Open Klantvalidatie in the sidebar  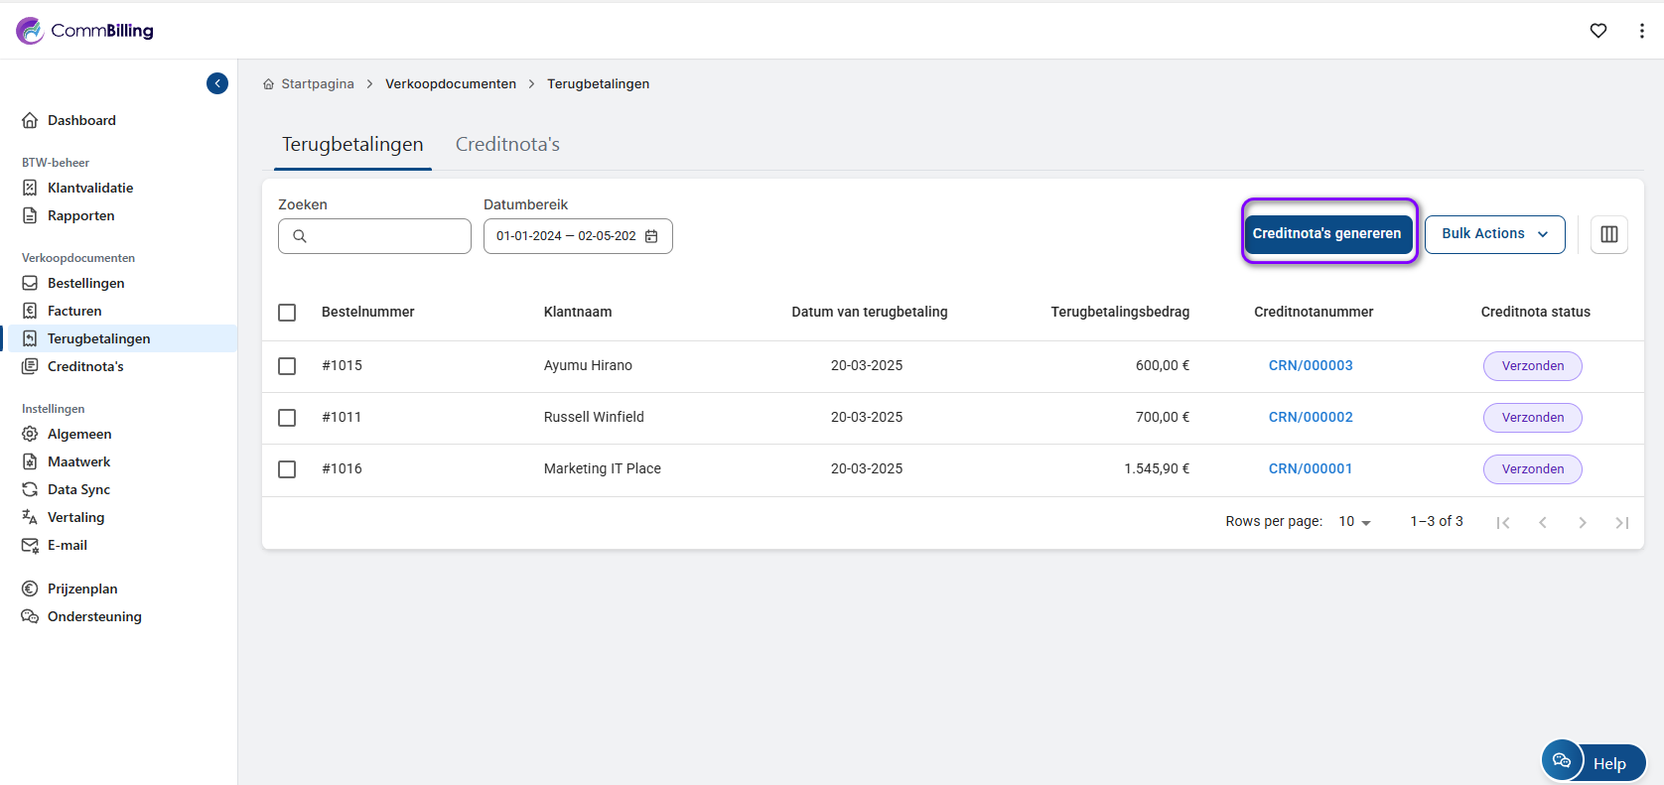(89, 188)
